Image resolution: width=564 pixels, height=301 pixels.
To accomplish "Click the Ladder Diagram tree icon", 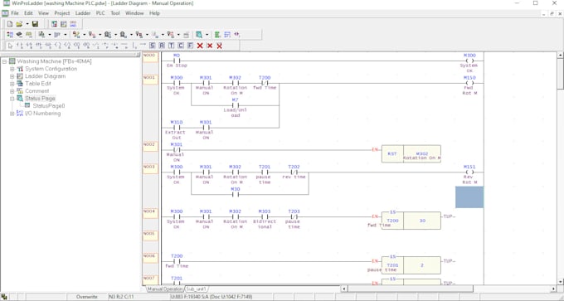I will point(20,76).
